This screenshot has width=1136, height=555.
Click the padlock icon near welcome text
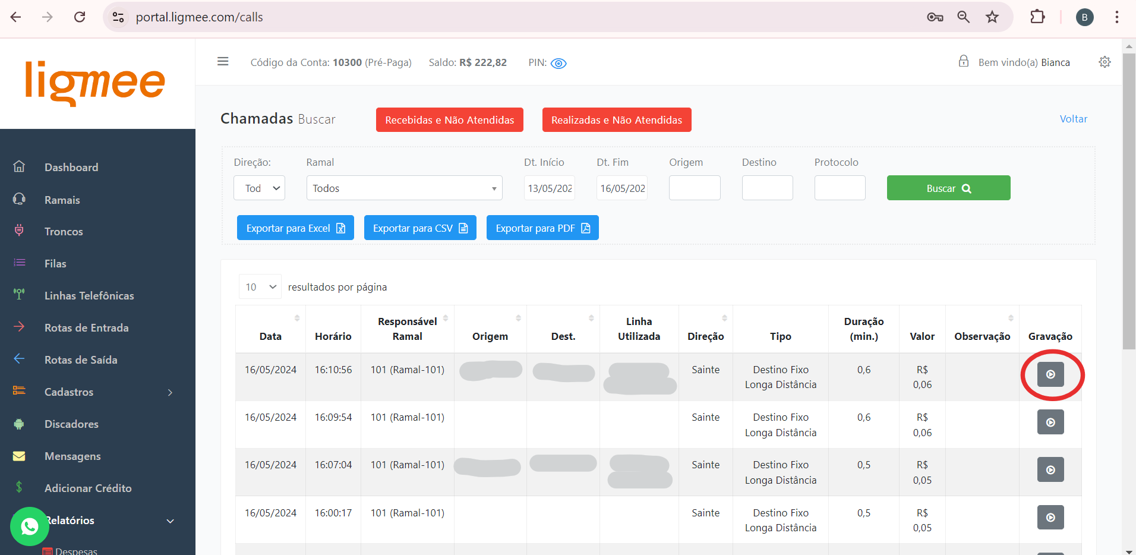click(963, 61)
